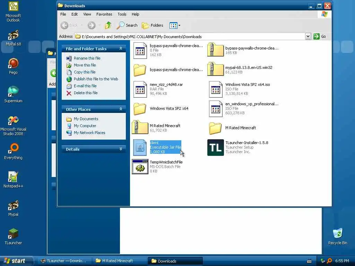Click the orange search tray icon

pos(329,261)
